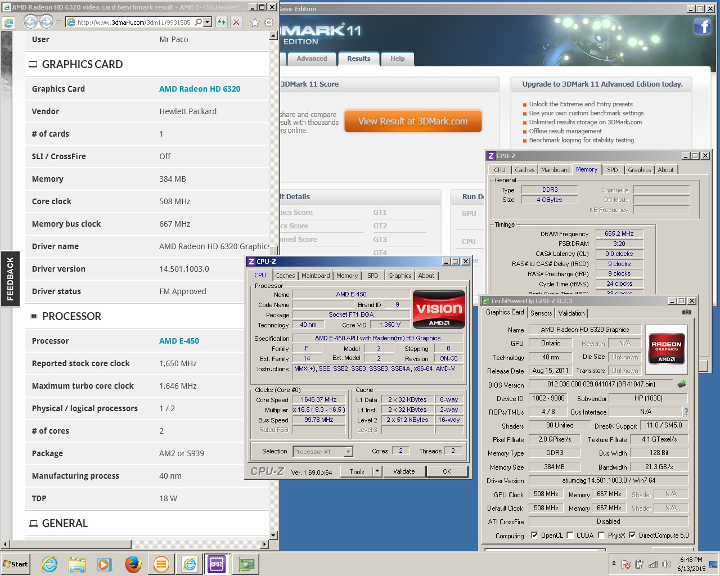
Task: Go forward in Internet Explorer
Action: pyautogui.click(x=46, y=22)
